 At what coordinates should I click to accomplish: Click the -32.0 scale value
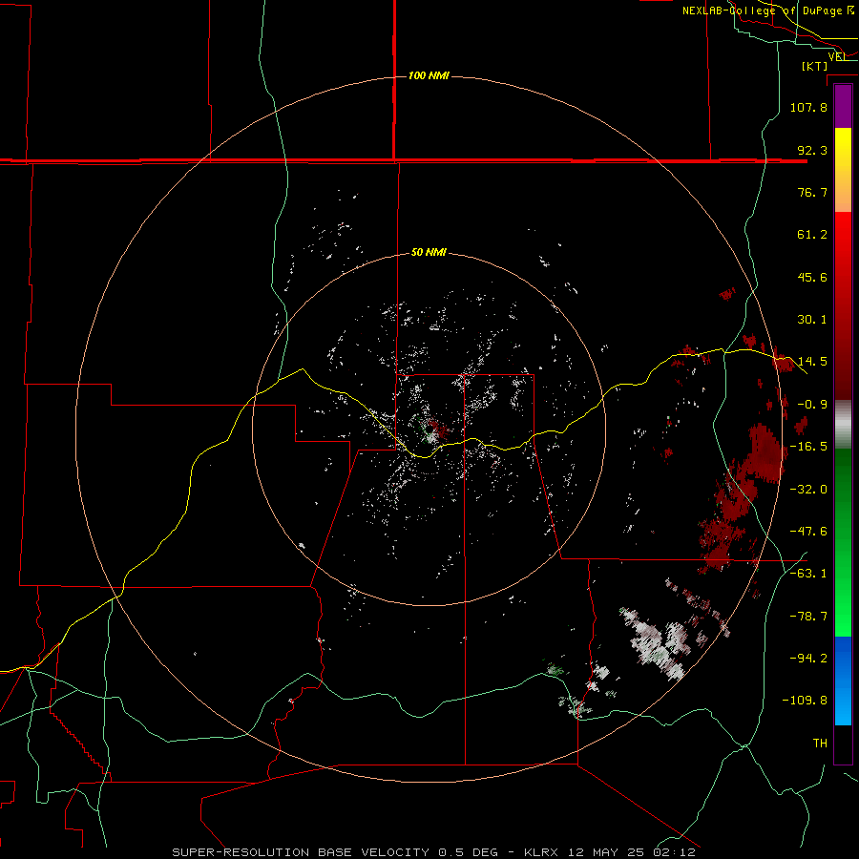click(808, 490)
